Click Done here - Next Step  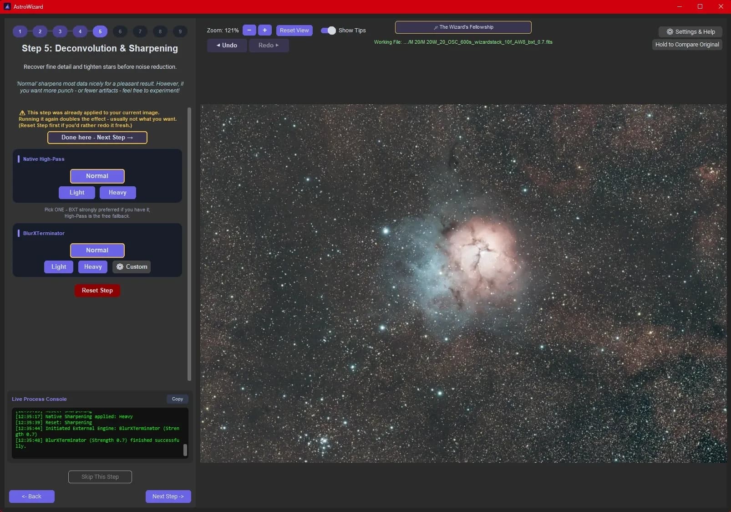point(97,137)
